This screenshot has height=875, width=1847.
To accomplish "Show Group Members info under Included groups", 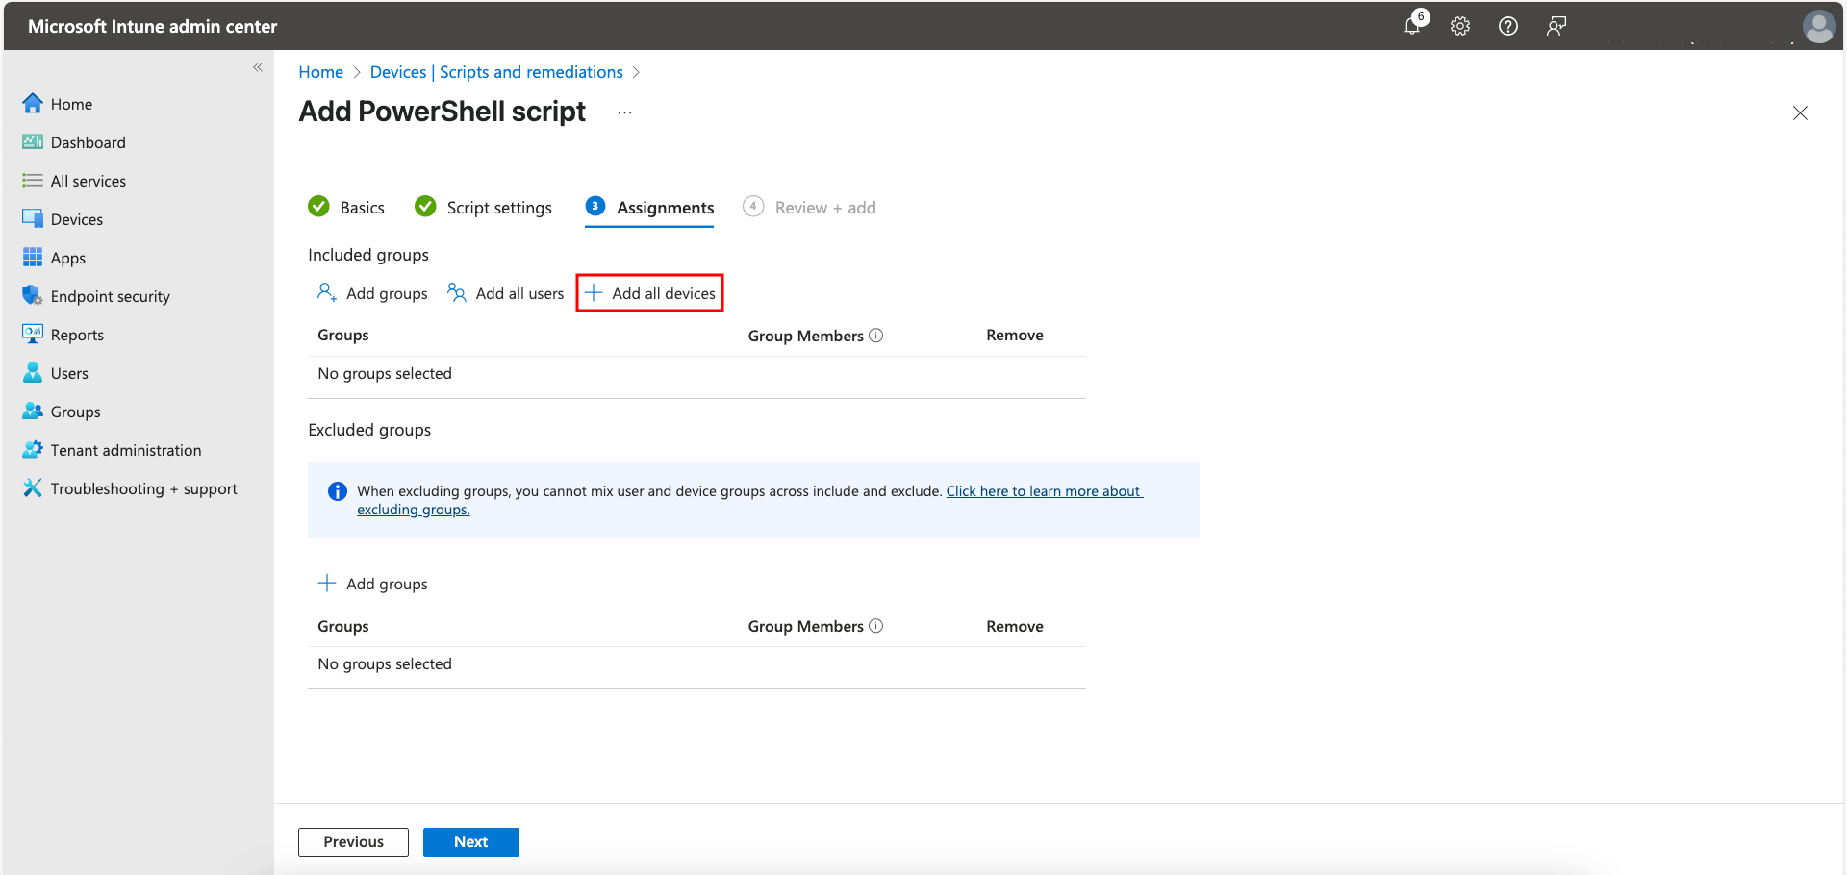I will 876,336.
